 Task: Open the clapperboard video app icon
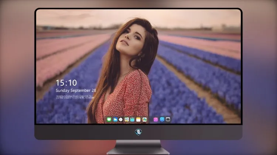[x=132, y=120]
